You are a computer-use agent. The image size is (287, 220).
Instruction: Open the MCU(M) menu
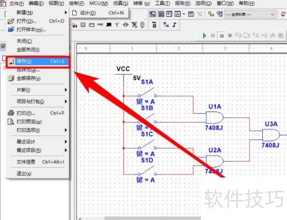(99, 3)
